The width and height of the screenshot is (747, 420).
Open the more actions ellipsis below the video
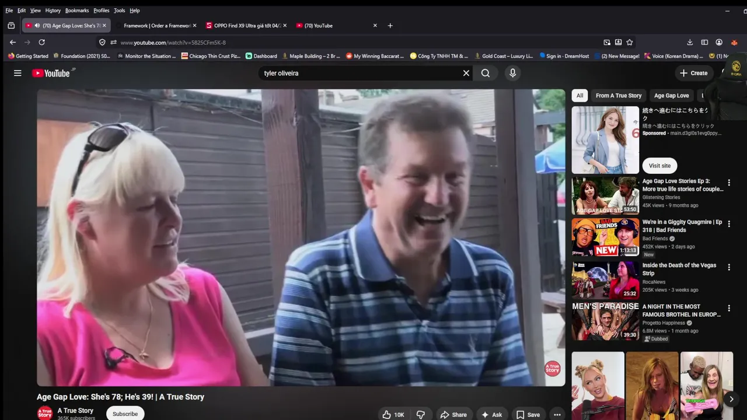pyautogui.click(x=557, y=415)
